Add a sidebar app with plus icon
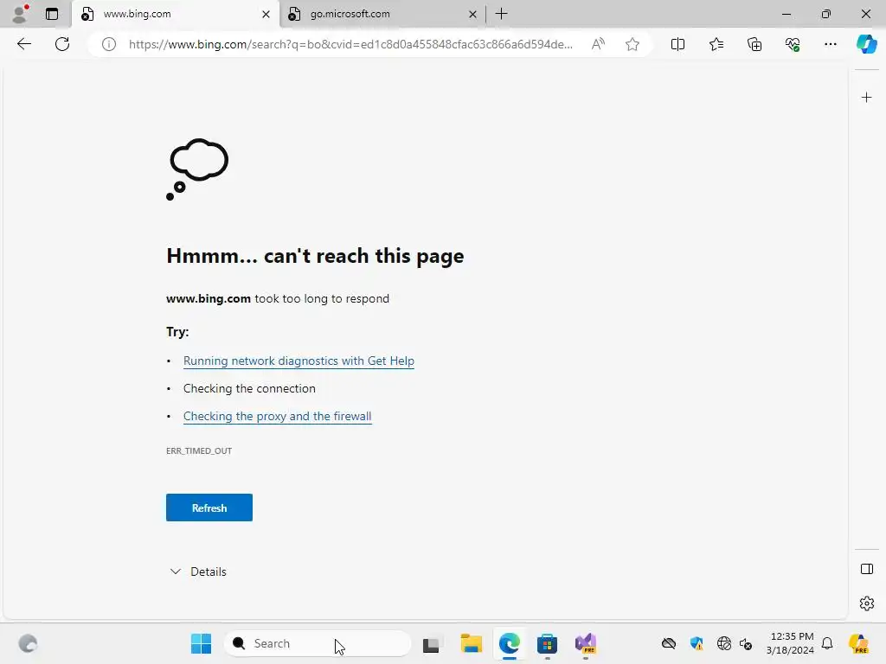Image resolution: width=886 pixels, height=664 pixels. 866,98
